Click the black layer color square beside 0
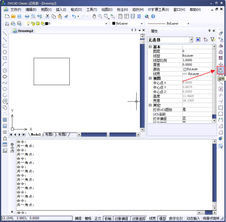 click(x=47, y=24)
